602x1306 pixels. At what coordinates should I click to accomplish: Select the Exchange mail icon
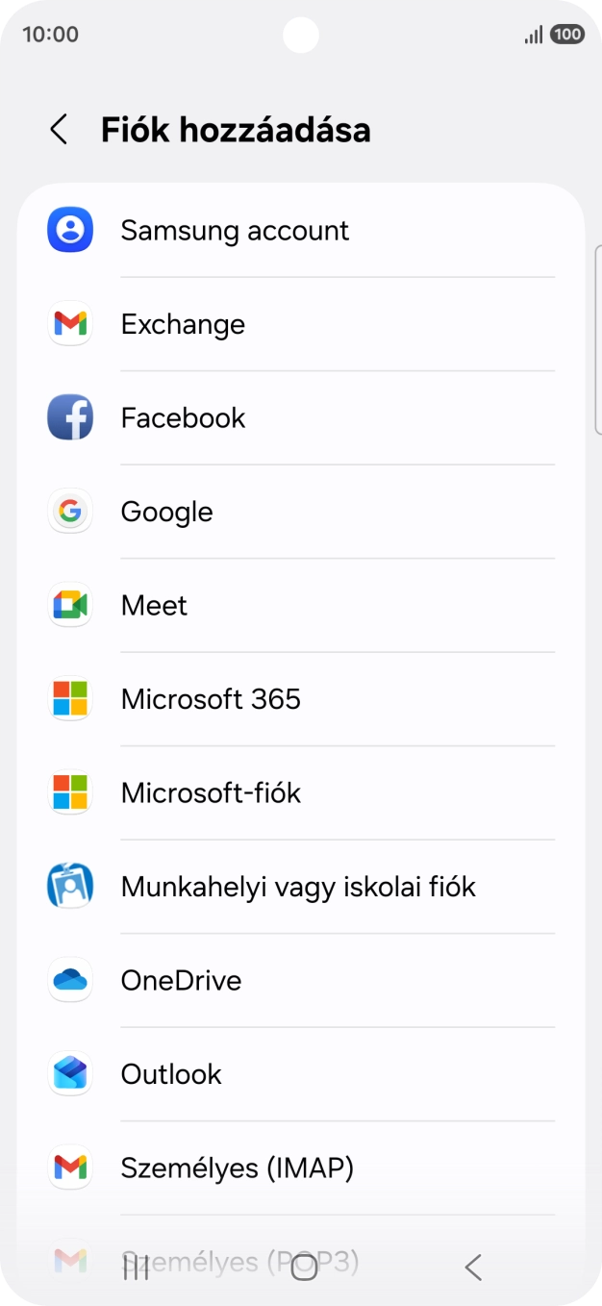point(69,324)
